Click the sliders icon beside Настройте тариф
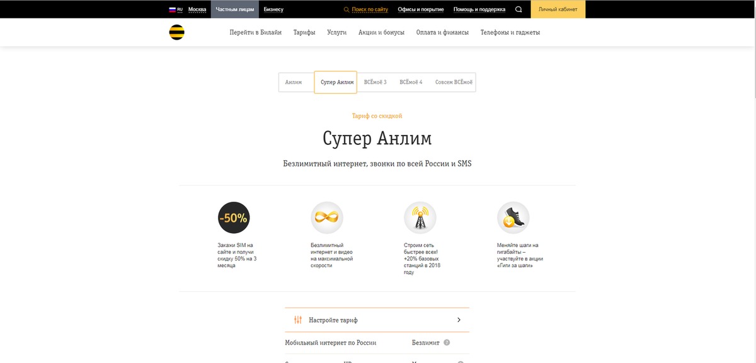Screen dimensions: 756x363 pyautogui.click(x=298, y=320)
